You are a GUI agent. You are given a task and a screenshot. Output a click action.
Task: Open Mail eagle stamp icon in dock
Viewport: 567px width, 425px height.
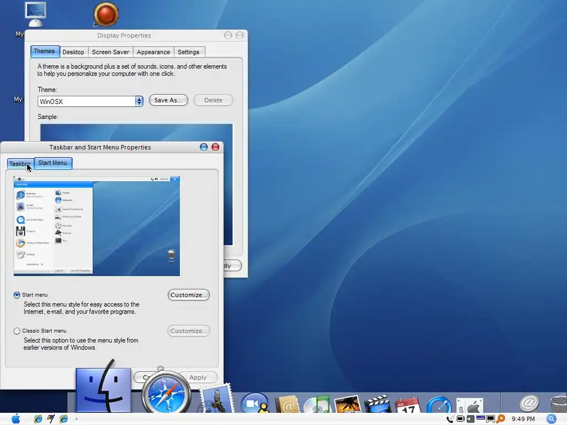coord(217,399)
